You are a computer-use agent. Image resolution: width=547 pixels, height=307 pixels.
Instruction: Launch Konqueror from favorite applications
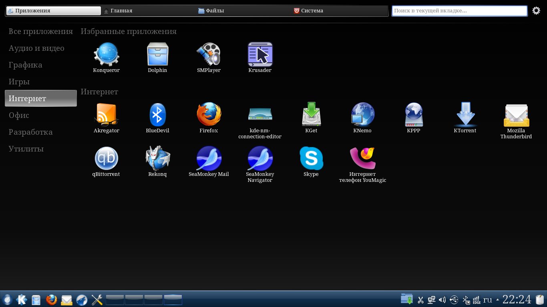(106, 55)
